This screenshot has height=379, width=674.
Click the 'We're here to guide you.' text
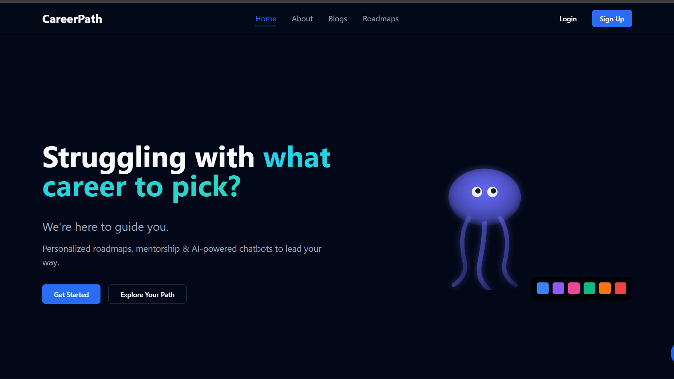(x=106, y=227)
